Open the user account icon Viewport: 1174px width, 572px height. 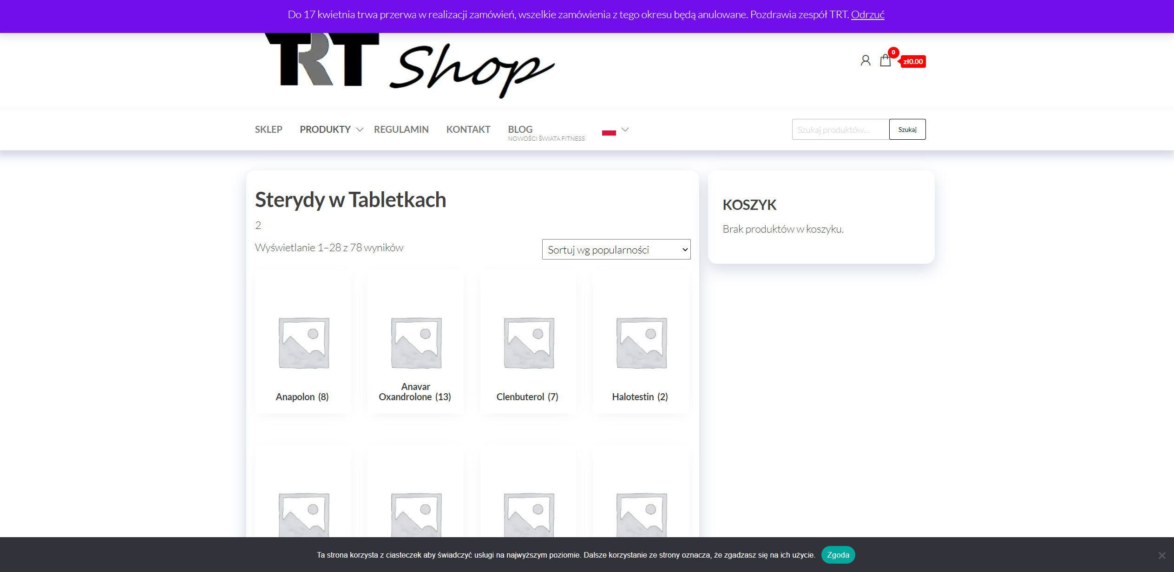pos(865,61)
